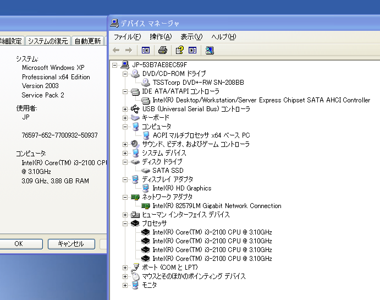The image size is (380, 300).
Task: Select the JP-53B7AE8EC59F computer root node
Action: (159, 65)
